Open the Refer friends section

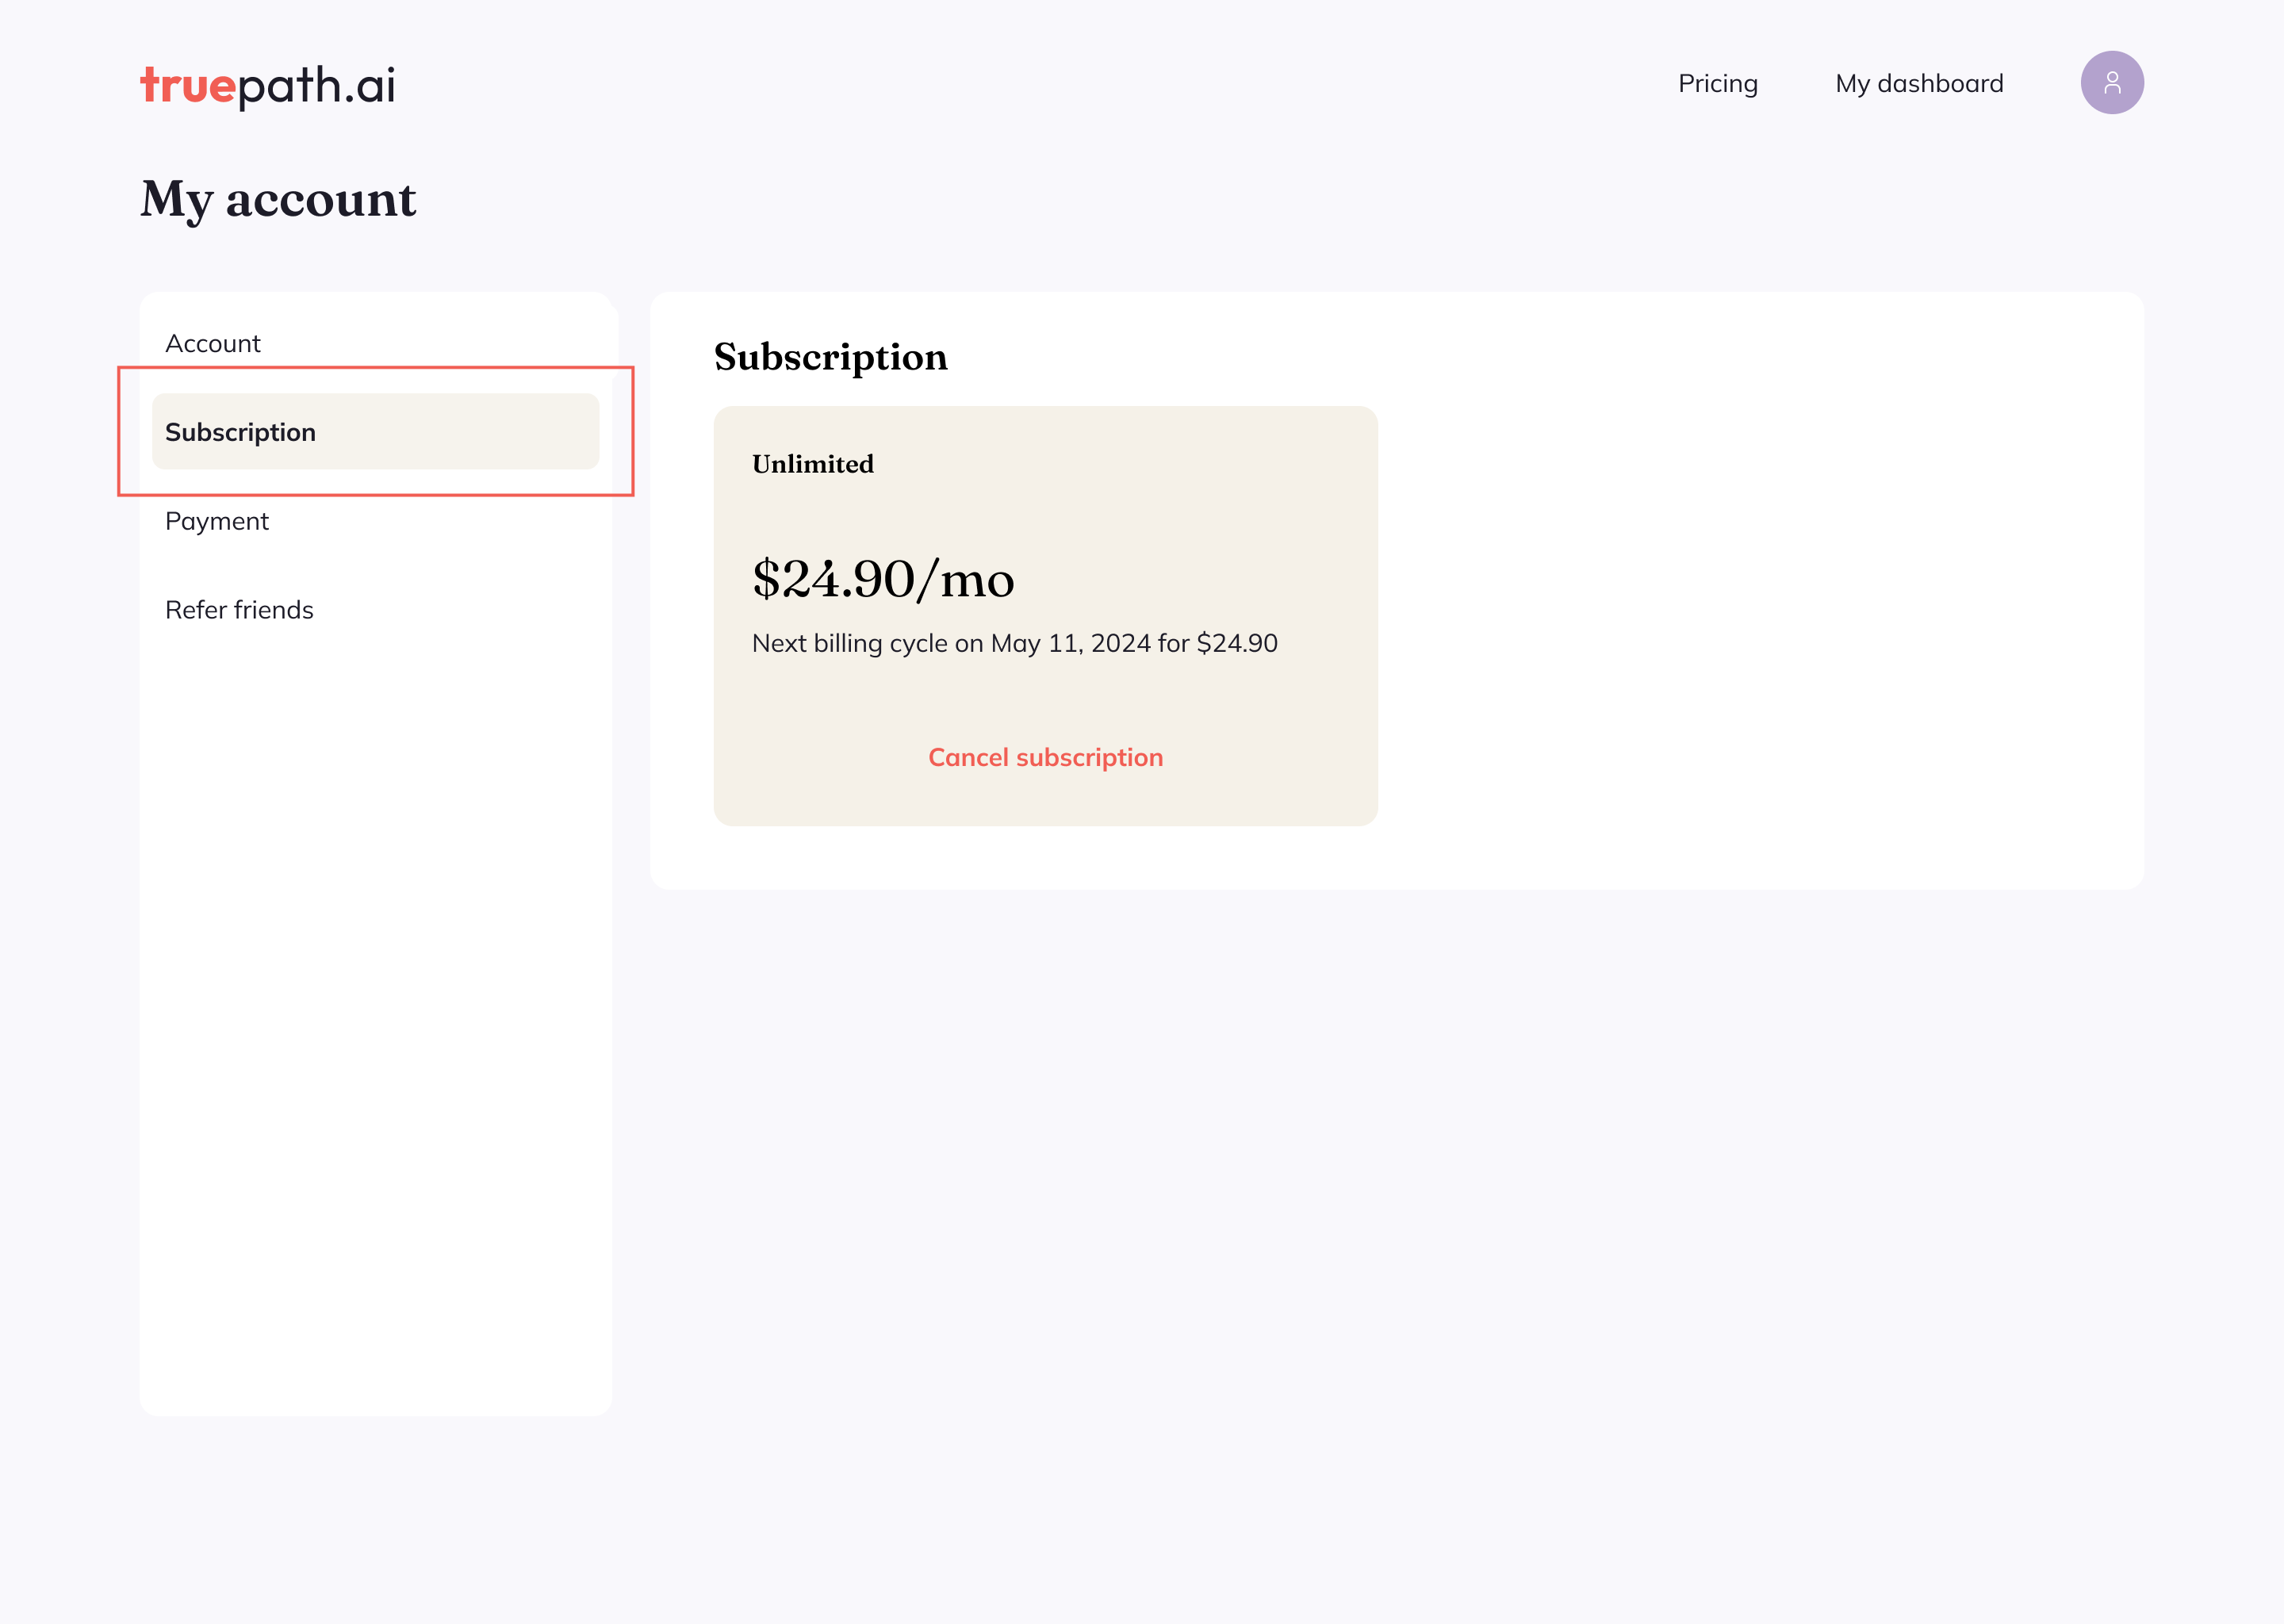(239, 610)
